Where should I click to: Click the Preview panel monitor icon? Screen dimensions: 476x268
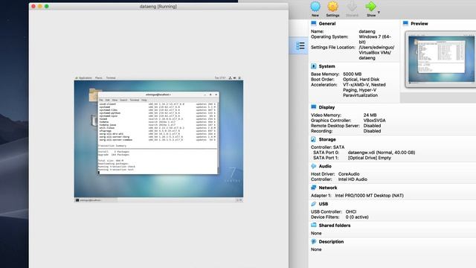click(x=405, y=23)
